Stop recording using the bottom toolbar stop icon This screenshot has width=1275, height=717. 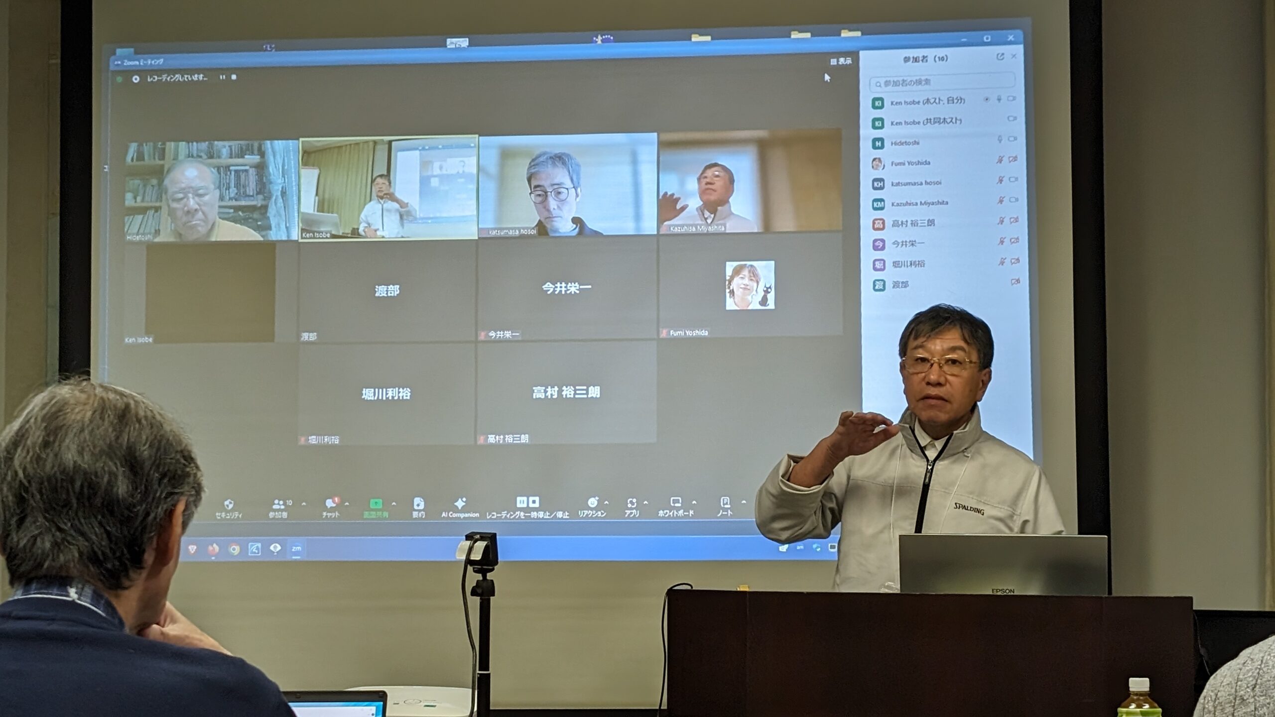[x=533, y=501]
